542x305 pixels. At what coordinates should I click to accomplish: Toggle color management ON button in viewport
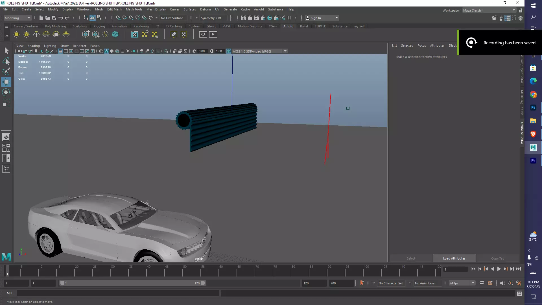click(229, 51)
